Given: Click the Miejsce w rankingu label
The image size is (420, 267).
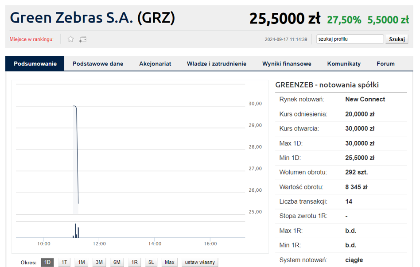Looking at the screenshot, I should [31, 39].
